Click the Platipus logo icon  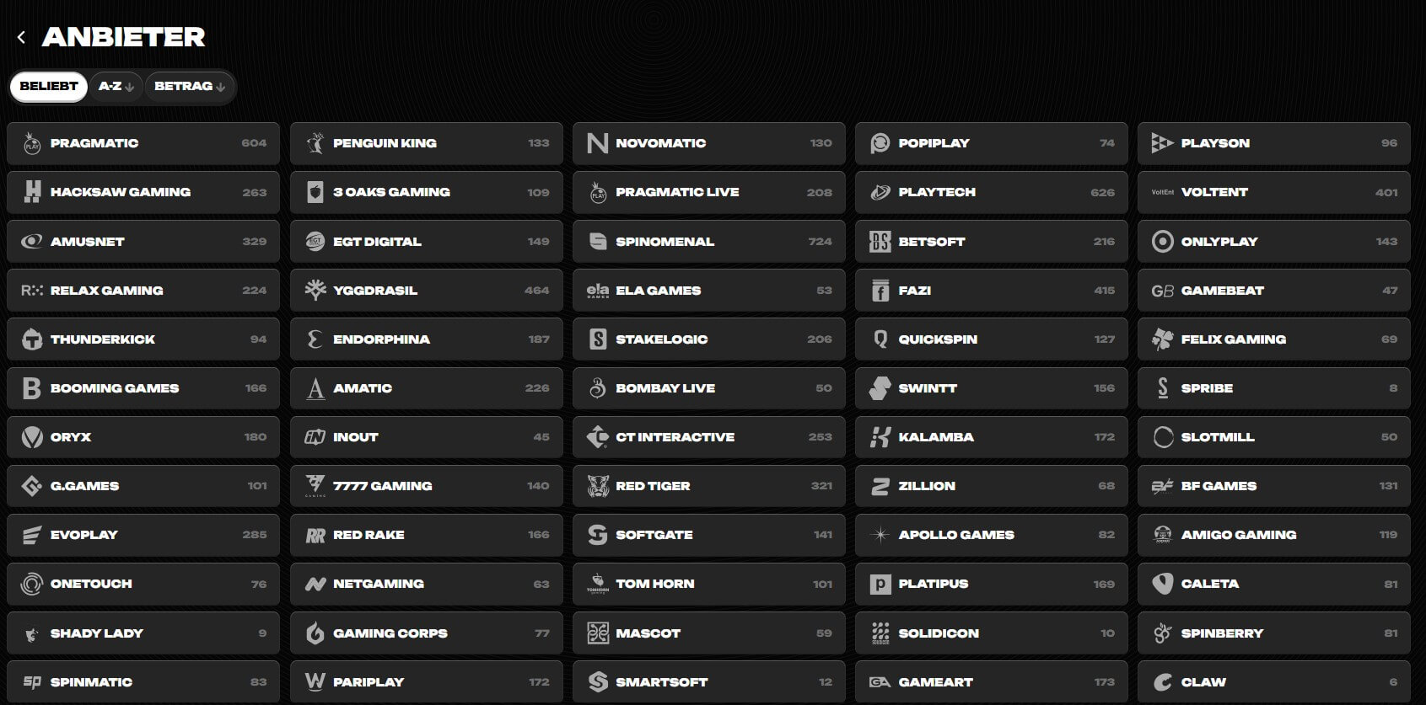(880, 584)
